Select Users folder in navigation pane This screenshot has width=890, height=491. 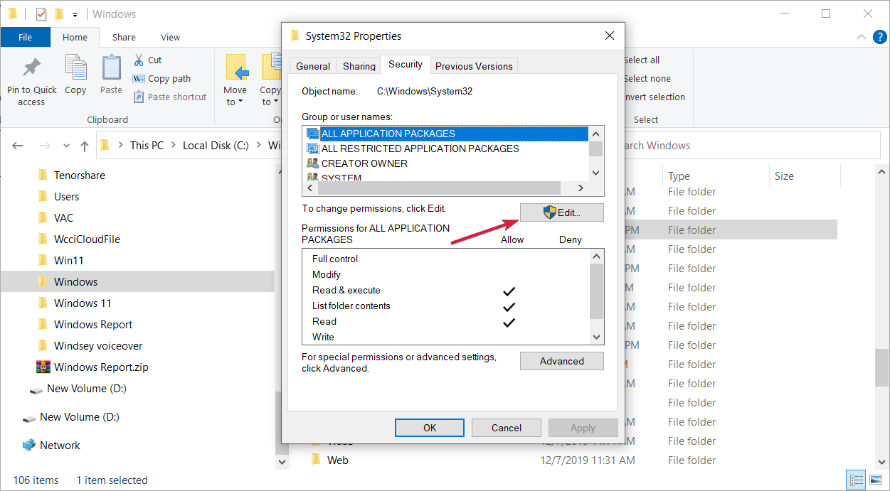(66, 196)
